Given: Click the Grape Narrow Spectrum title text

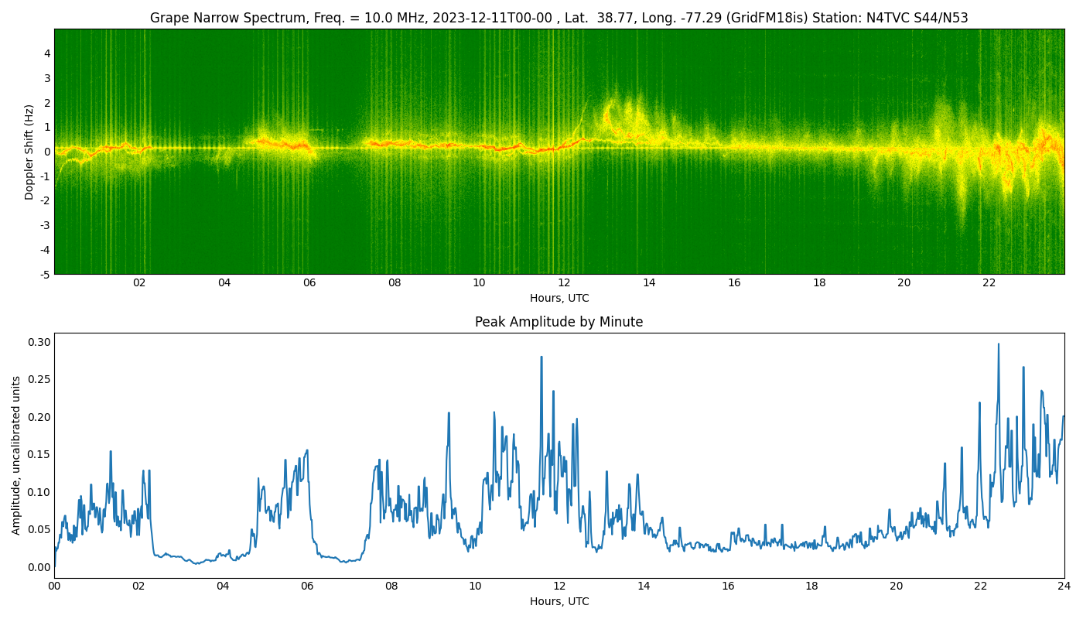Looking at the screenshot, I should tap(559, 18).
